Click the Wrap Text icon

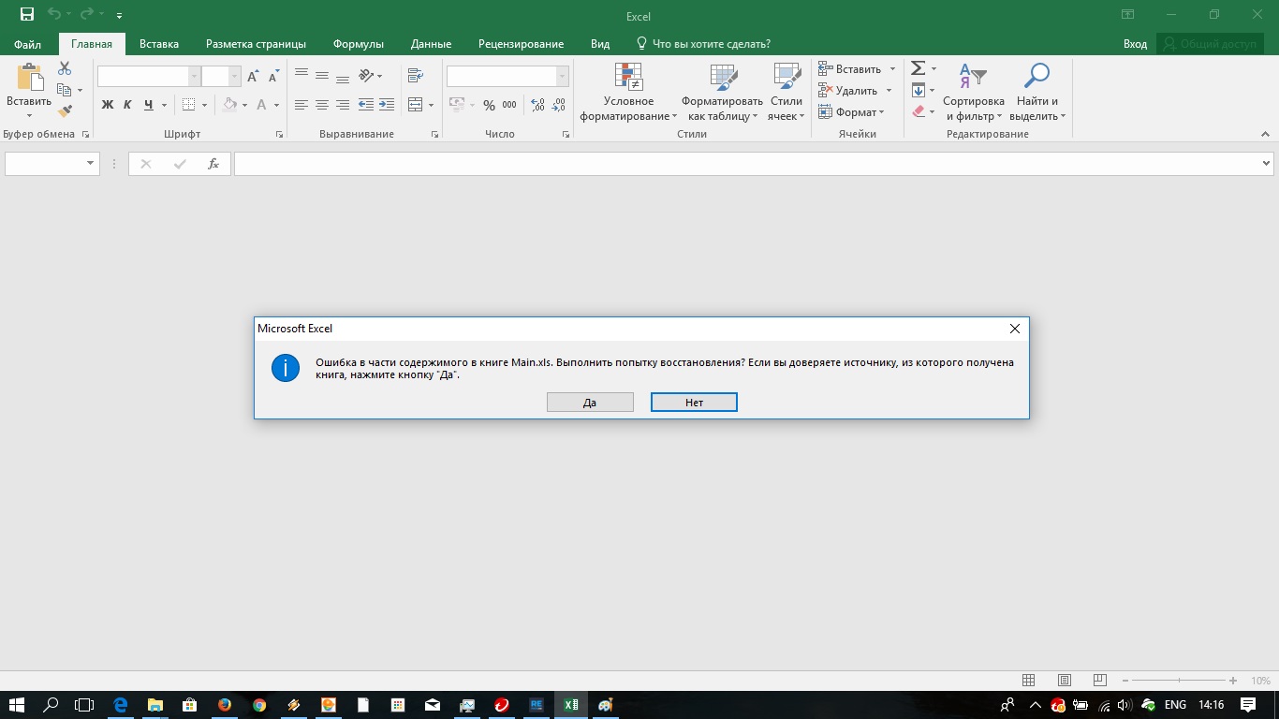416,76
